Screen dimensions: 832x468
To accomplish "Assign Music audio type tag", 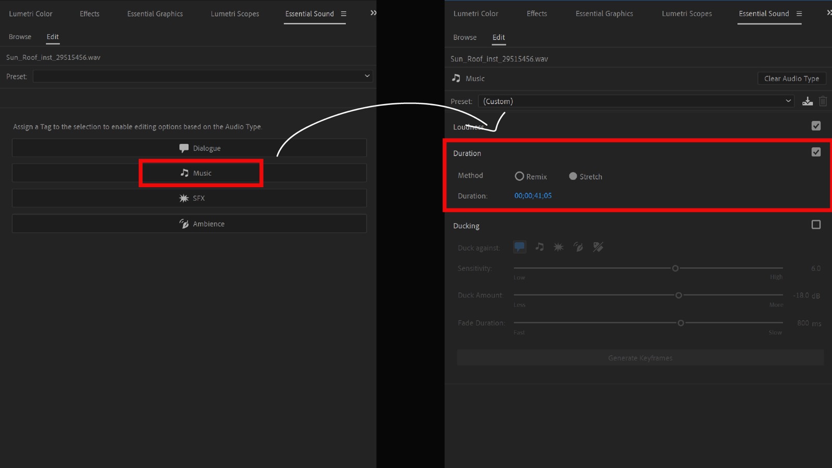I will click(x=189, y=173).
